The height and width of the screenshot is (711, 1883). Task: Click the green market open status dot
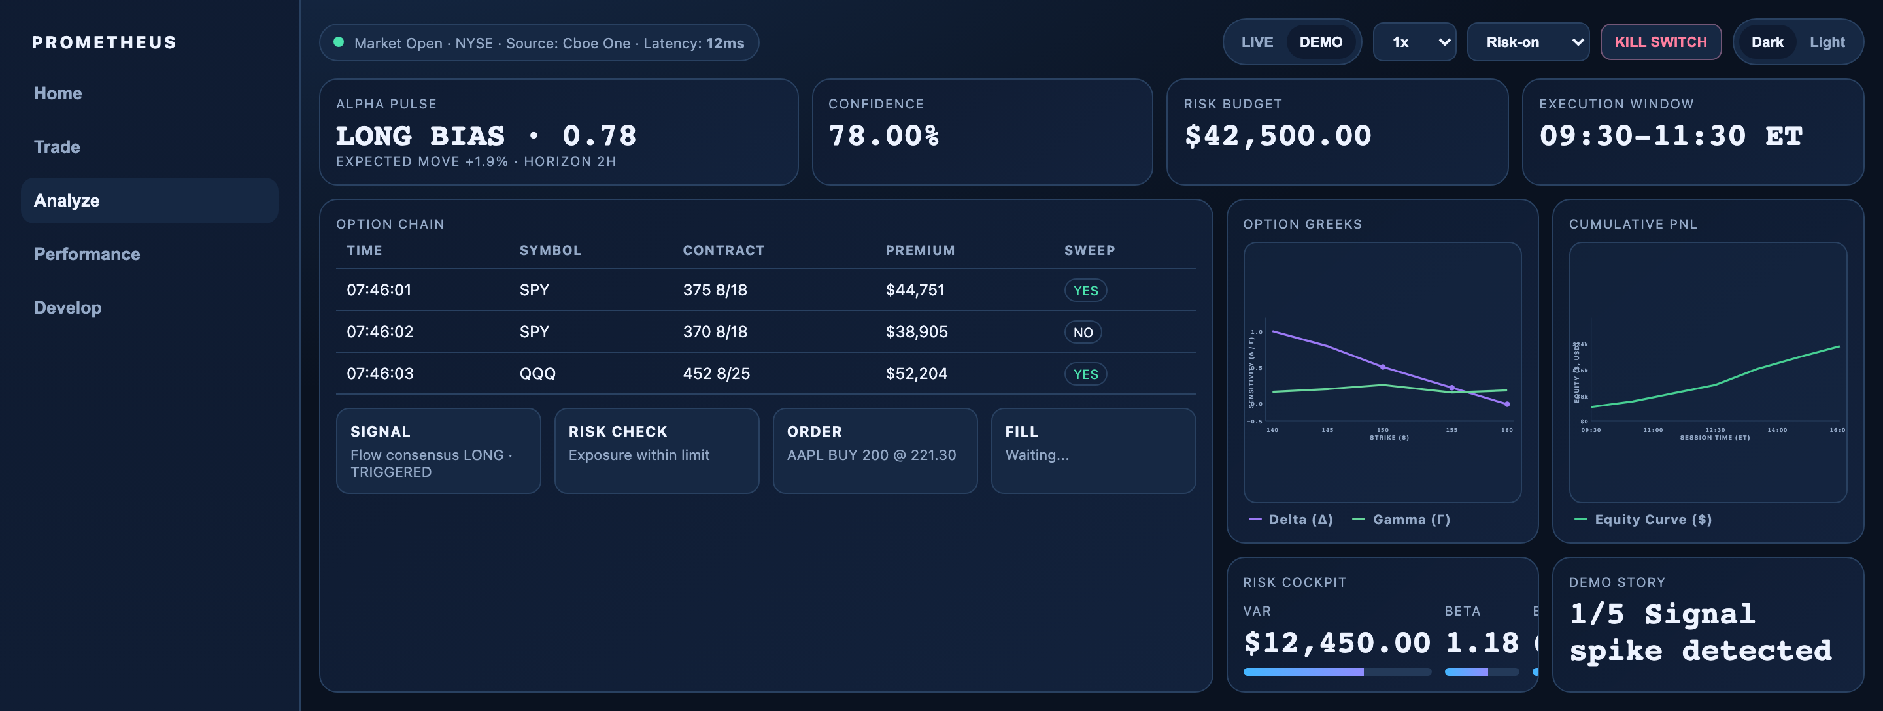pos(339,42)
